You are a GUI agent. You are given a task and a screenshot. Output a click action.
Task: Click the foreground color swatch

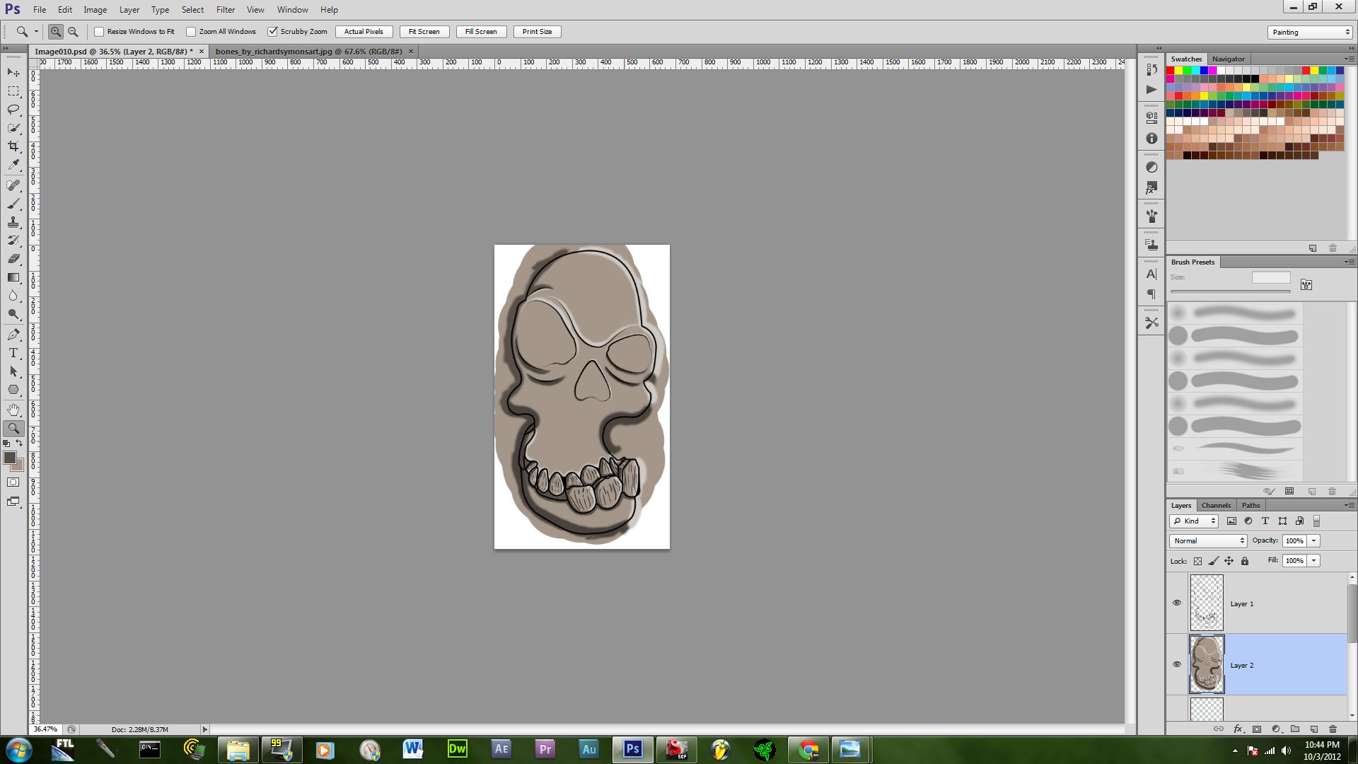coord(10,458)
